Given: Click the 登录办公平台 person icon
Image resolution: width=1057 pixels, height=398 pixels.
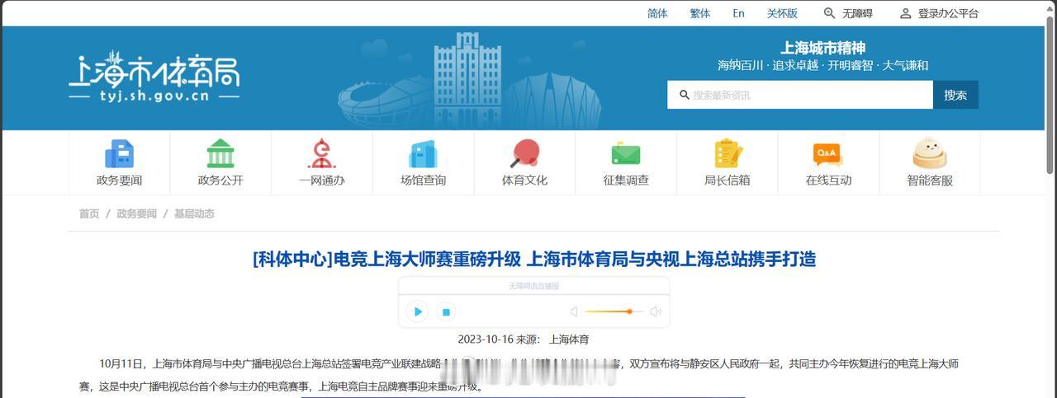Looking at the screenshot, I should [x=905, y=13].
